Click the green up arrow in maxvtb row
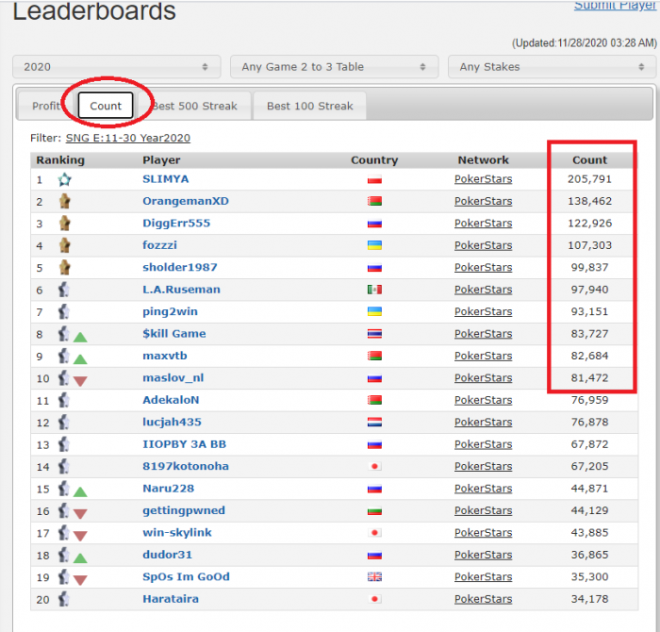 tap(80, 359)
